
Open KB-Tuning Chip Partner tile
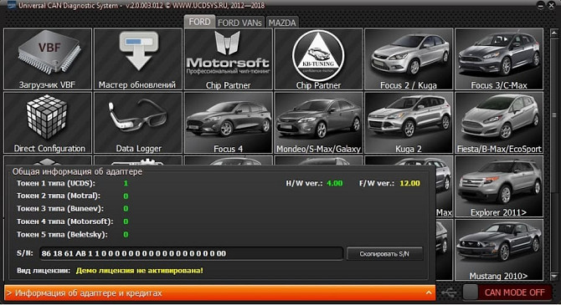(x=318, y=59)
